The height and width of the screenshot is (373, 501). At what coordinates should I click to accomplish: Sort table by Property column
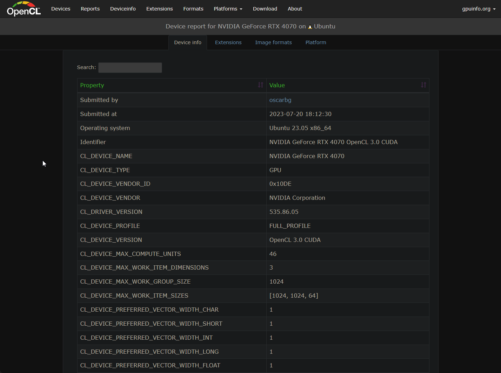(x=260, y=85)
